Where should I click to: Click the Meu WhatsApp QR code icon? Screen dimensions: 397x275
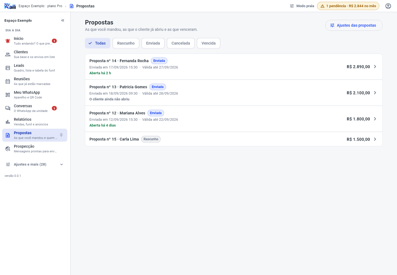point(8,95)
